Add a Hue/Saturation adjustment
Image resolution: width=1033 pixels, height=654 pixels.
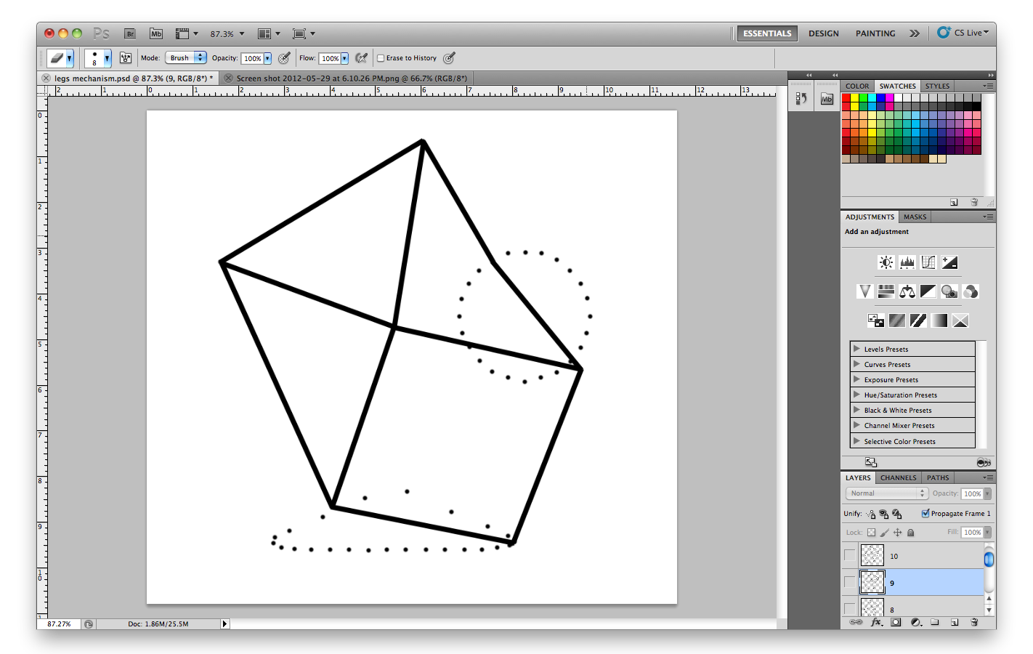tap(886, 291)
